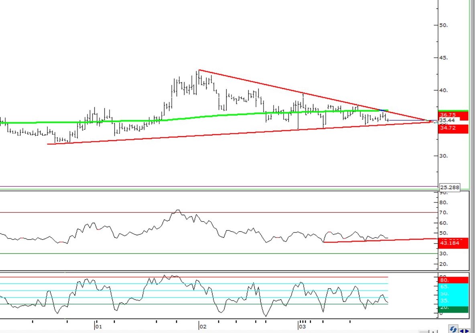Click the 30. price axis label in the price pane
This screenshot has height=333, width=475.
coord(443,156)
